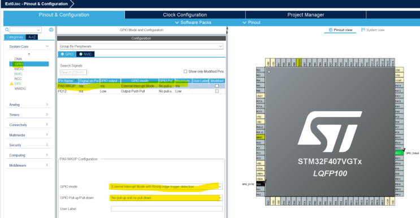Click the PC0 pin on chip
Screen dimensions: 420x218
point(261,142)
